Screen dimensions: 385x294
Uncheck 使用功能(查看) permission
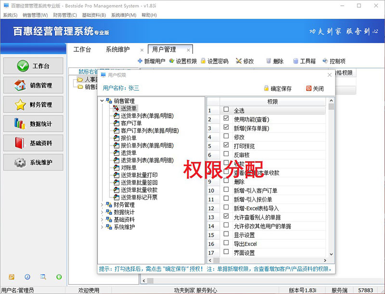tap(226, 118)
